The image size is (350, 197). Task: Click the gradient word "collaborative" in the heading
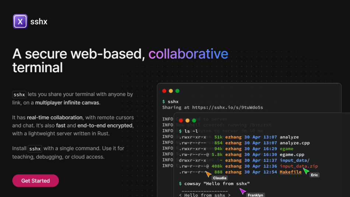(188, 54)
